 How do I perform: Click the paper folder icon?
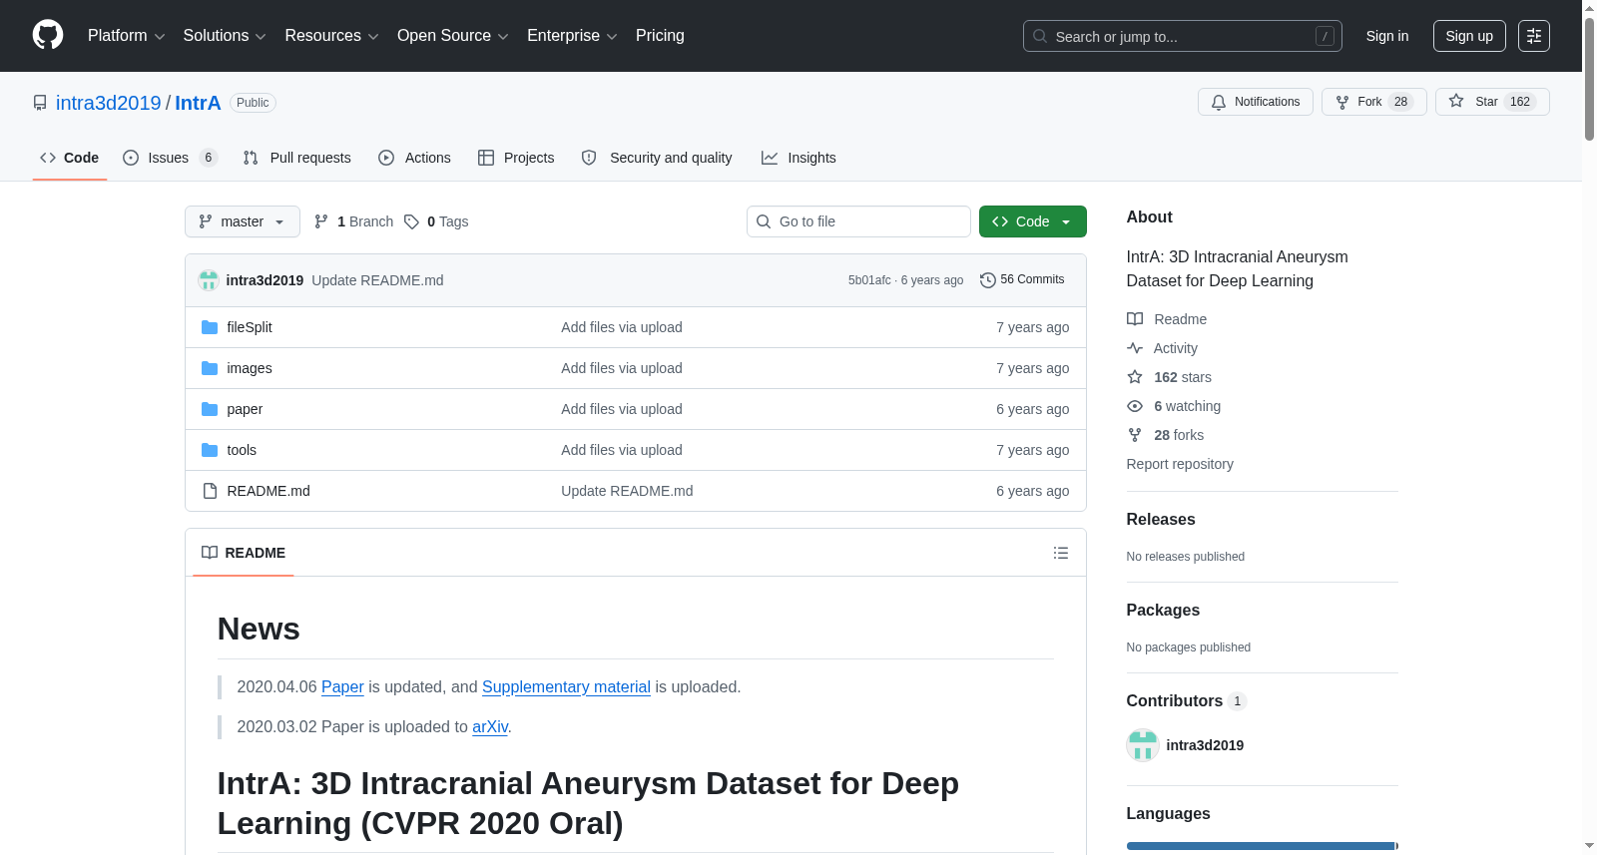(210, 409)
